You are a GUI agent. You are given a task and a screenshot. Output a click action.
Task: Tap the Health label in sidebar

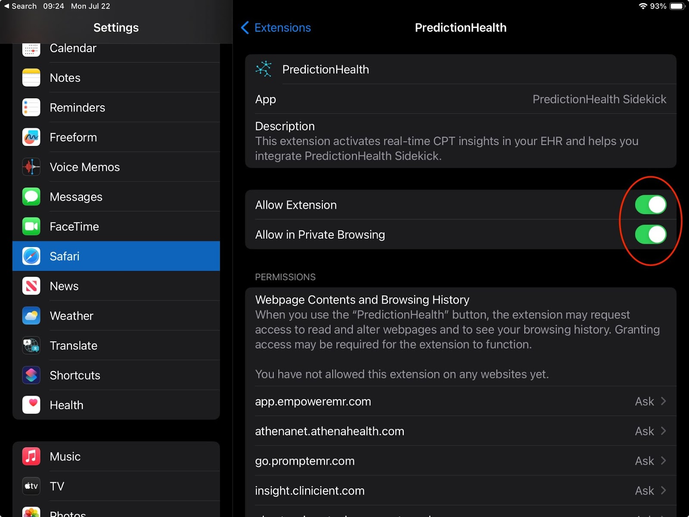click(67, 405)
